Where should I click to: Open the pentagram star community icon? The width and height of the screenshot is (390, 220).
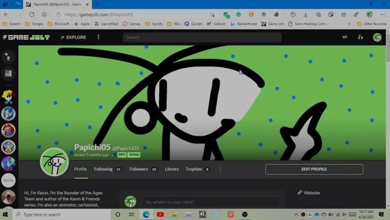click(x=8, y=147)
